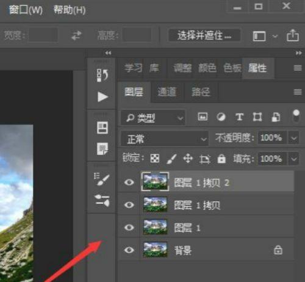
Task: Open the Actions panel play icon
Action: click(102, 96)
